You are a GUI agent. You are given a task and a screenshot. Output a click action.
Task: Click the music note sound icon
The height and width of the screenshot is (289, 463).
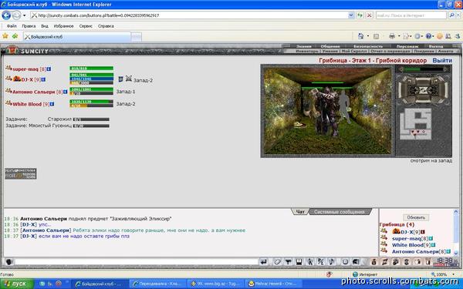pos(332,261)
